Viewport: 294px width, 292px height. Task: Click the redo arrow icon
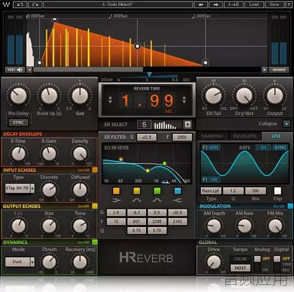35,4
